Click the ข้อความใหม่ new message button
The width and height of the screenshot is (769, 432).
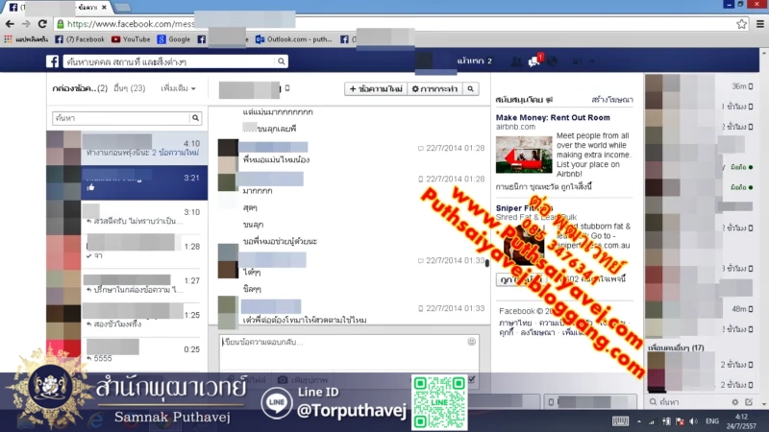[x=376, y=88]
